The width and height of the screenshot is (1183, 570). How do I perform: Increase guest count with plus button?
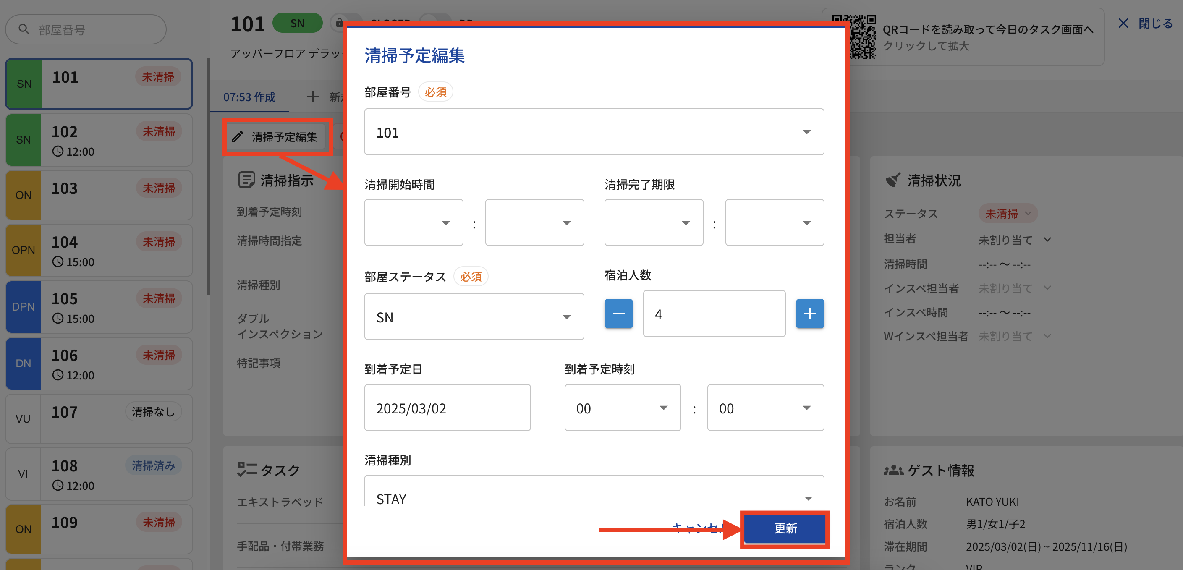(809, 314)
